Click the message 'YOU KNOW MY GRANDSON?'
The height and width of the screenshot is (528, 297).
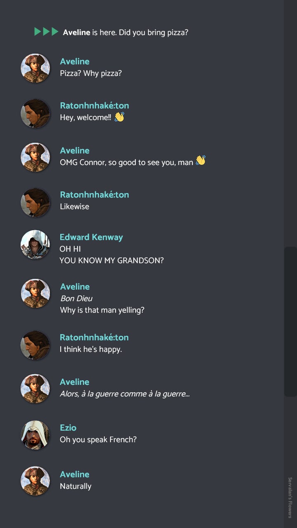tap(111, 261)
